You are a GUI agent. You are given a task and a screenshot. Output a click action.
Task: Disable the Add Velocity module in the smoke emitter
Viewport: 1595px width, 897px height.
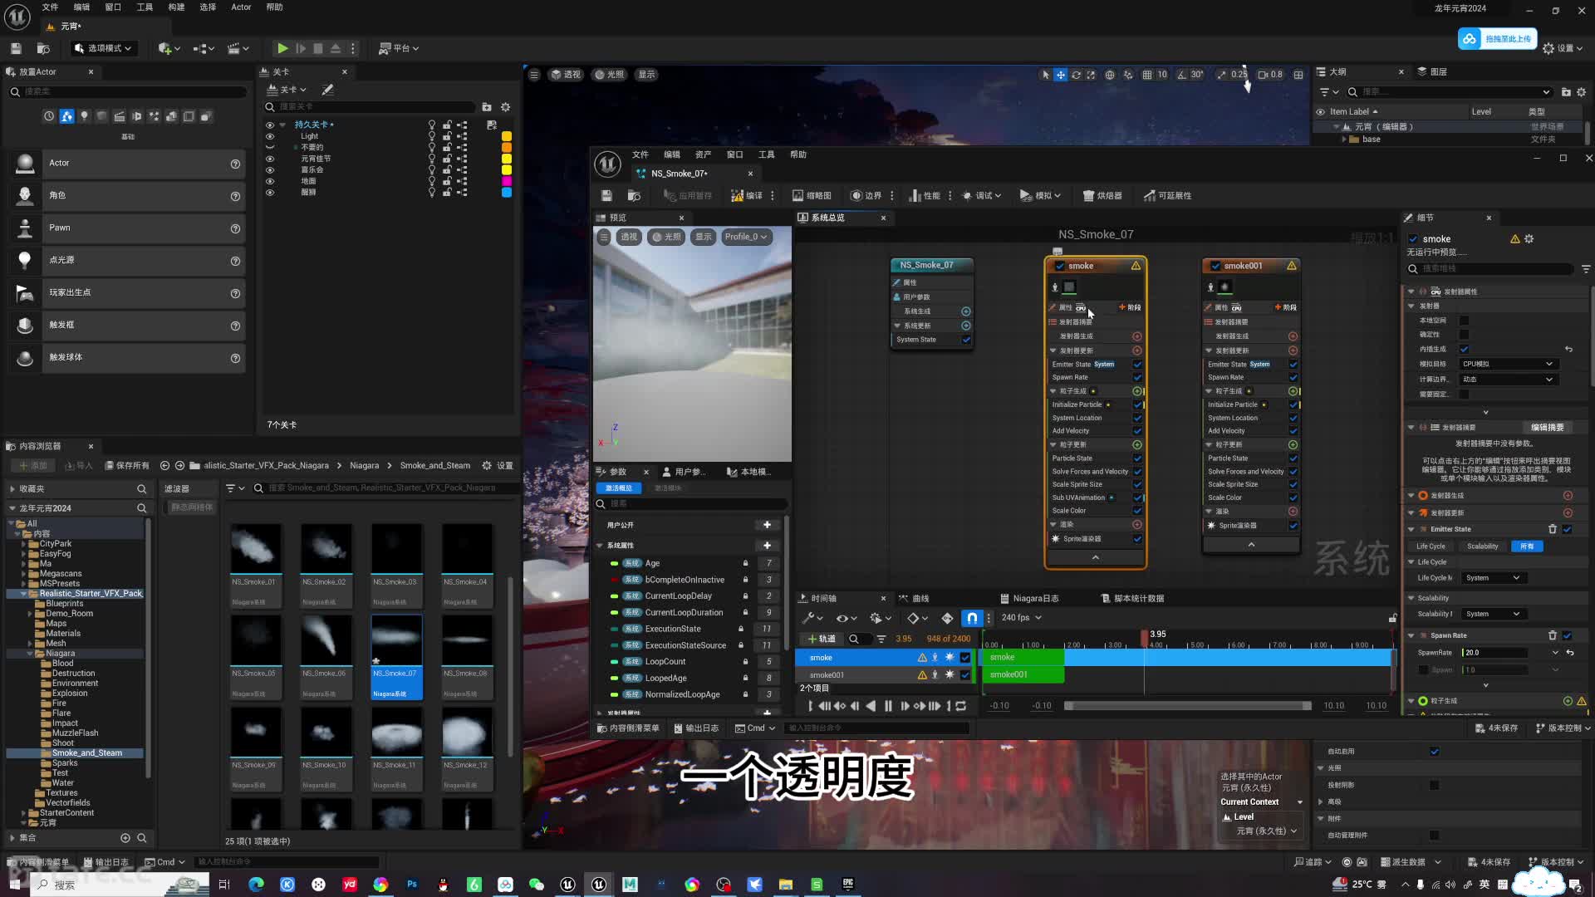(x=1137, y=431)
